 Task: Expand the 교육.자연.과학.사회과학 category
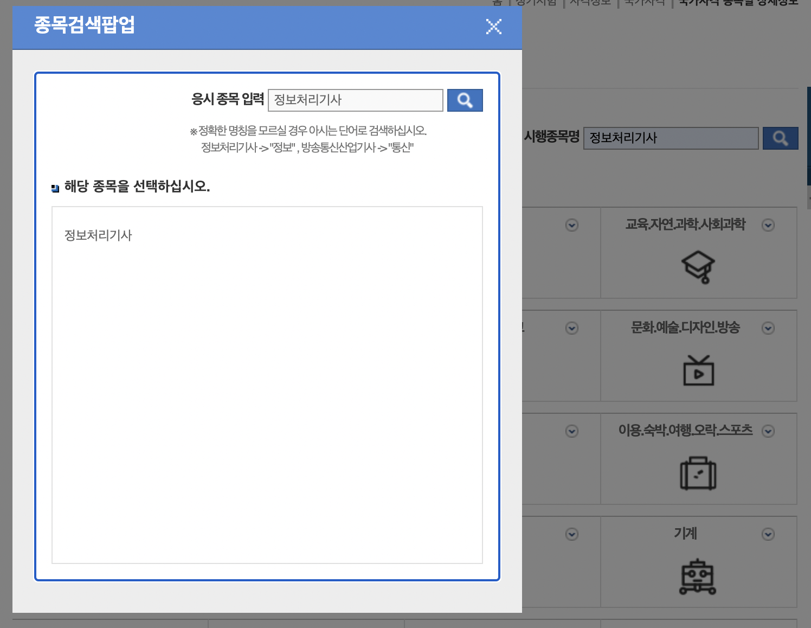click(768, 225)
